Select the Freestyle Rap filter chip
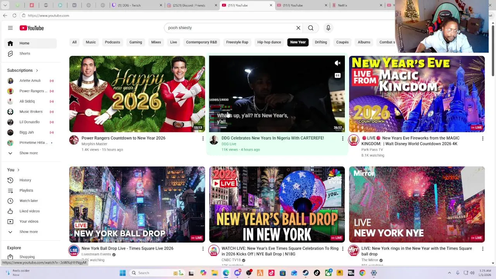 pyautogui.click(x=237, y=42)
